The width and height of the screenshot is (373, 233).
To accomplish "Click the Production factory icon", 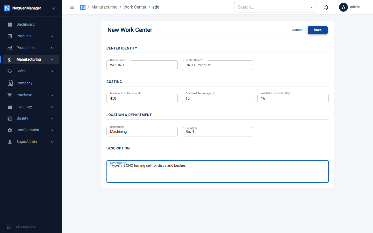I will point(10,48).
